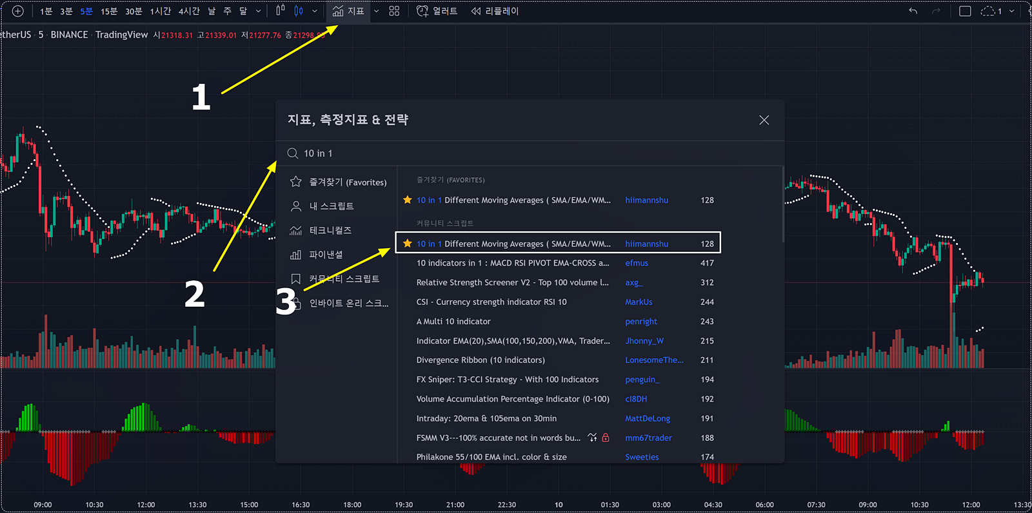This screenshot has height=513, width=1032.
Task: Choose the 1시간 interval
Action: [x=161, y=11]
